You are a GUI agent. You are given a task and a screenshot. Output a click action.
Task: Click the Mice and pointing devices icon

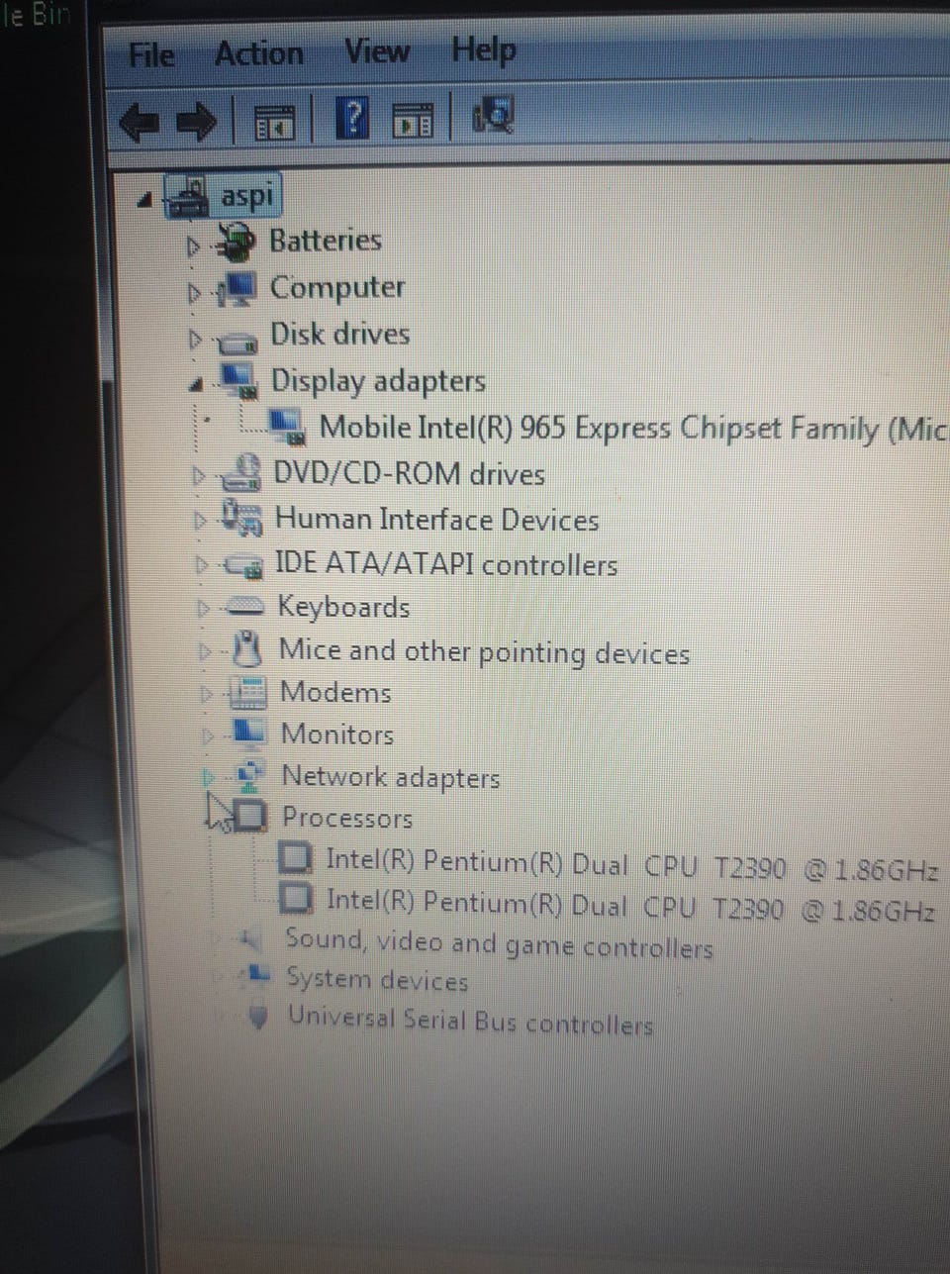(246, 648)
